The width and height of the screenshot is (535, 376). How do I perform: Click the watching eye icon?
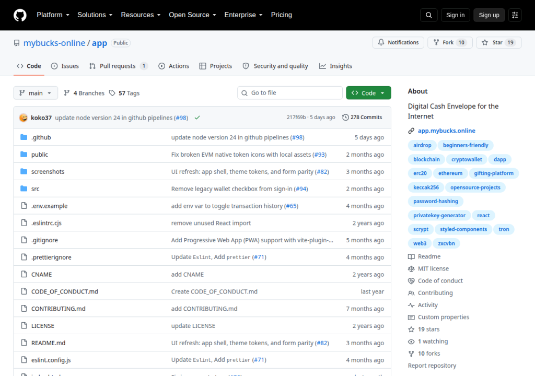pos(411,342)
